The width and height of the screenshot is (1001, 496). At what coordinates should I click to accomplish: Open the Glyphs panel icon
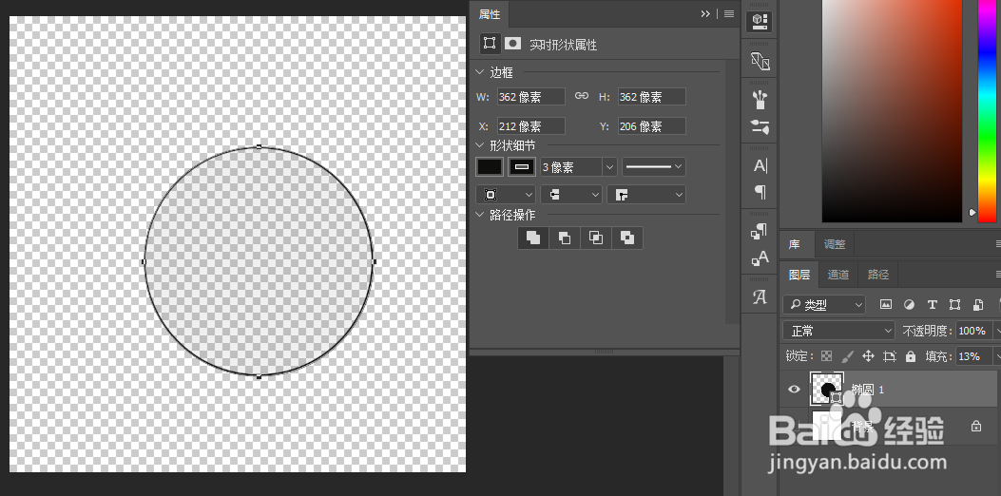(760, 296)
